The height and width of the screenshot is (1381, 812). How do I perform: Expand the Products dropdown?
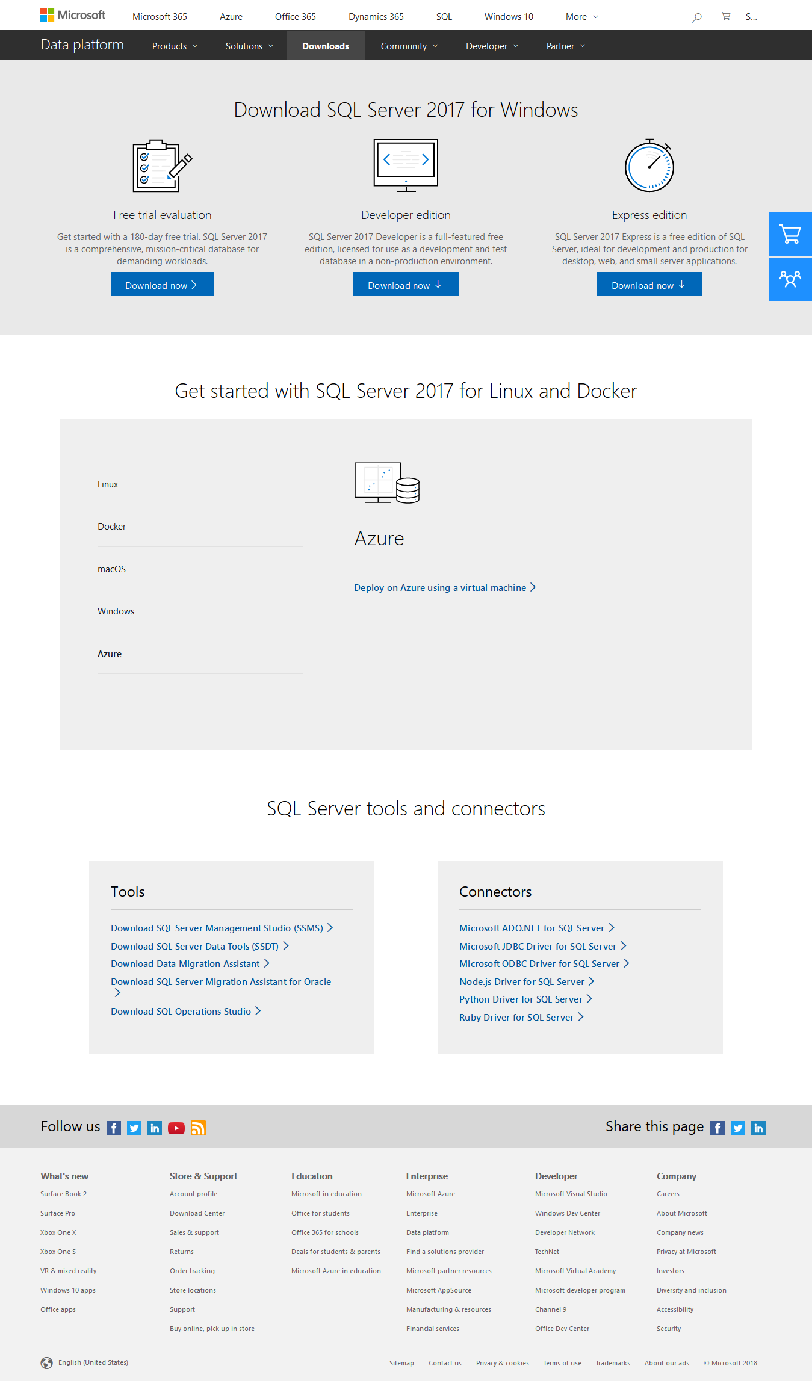click(175, 46)
